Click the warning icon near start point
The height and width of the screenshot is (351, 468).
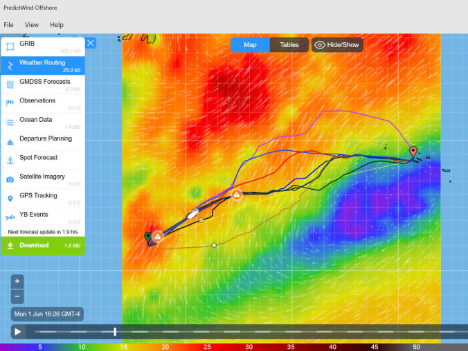pos(158,237)
